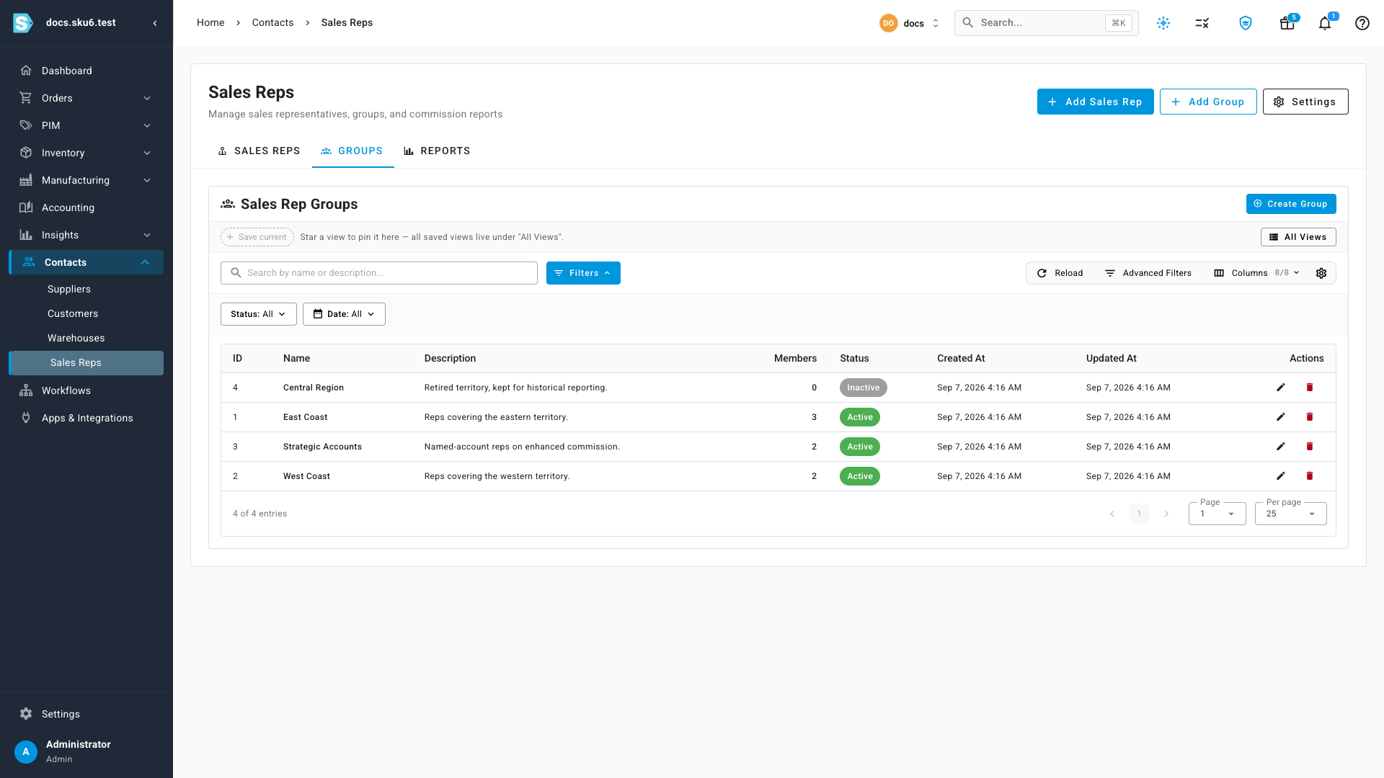Image resolution: width=1384 pixels, height=778 pixels.
Task: Reload the groups table
Action: [x=1060, y=273]
